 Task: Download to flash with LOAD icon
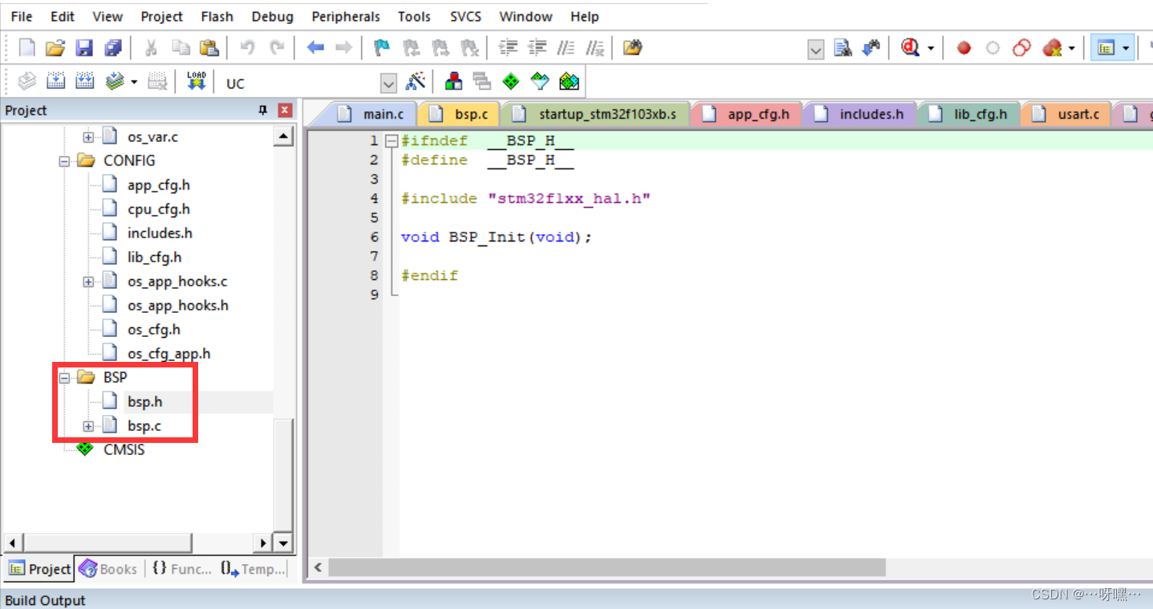196,81
